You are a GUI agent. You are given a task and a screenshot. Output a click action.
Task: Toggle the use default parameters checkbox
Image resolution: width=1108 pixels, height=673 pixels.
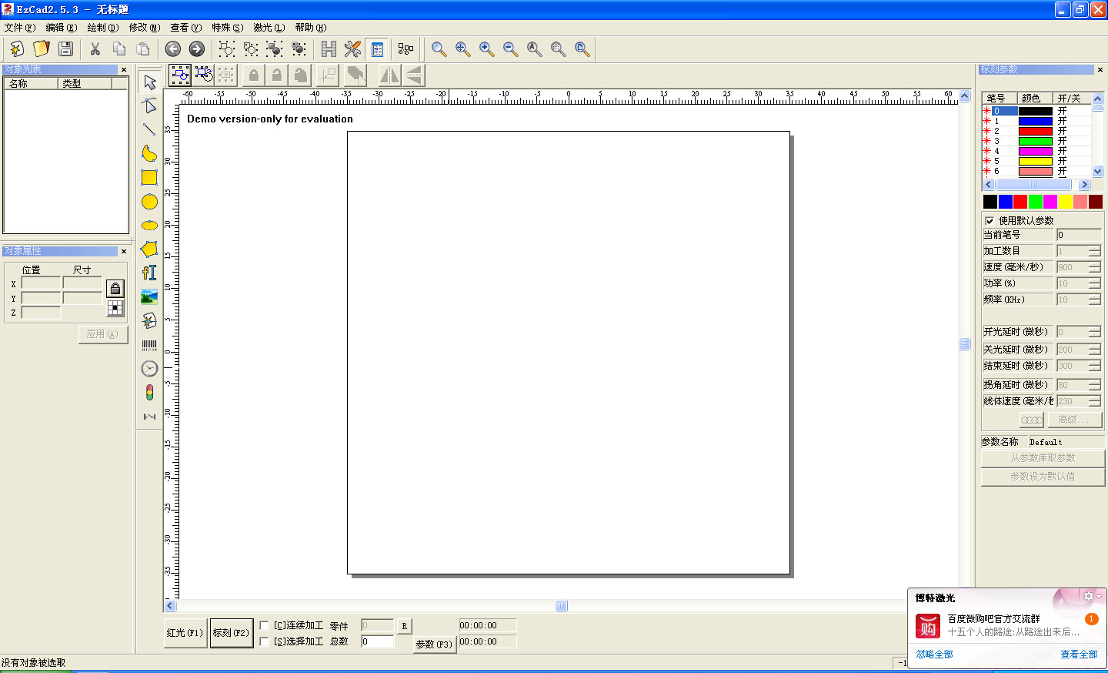pos(990,221)
